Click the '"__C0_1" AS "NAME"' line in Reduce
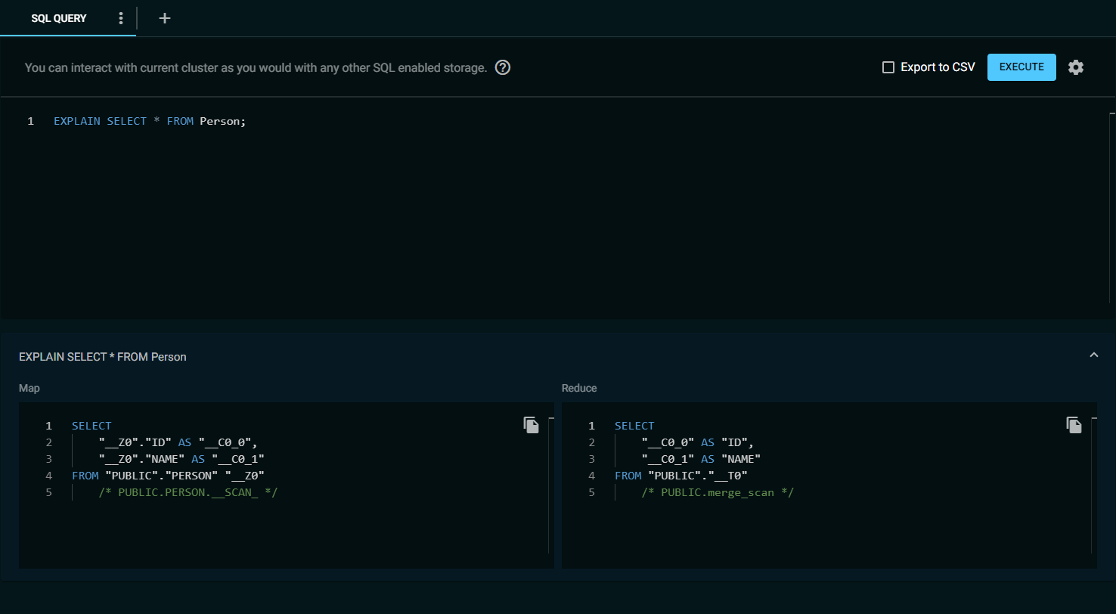The image size is (1116, 614). [701, 459]
